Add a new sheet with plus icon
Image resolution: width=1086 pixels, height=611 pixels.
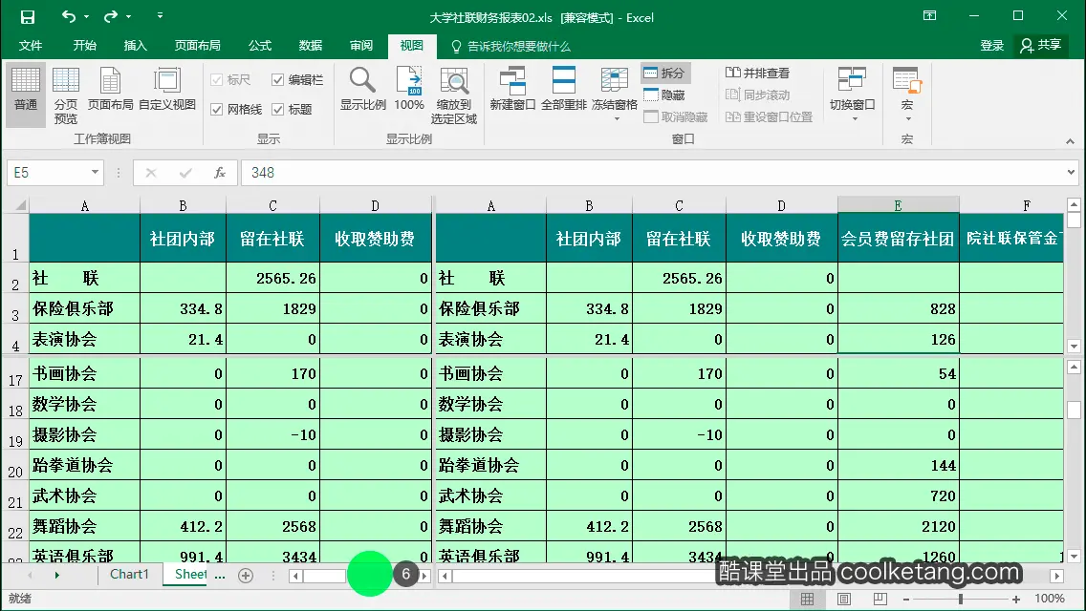[245, 575]
